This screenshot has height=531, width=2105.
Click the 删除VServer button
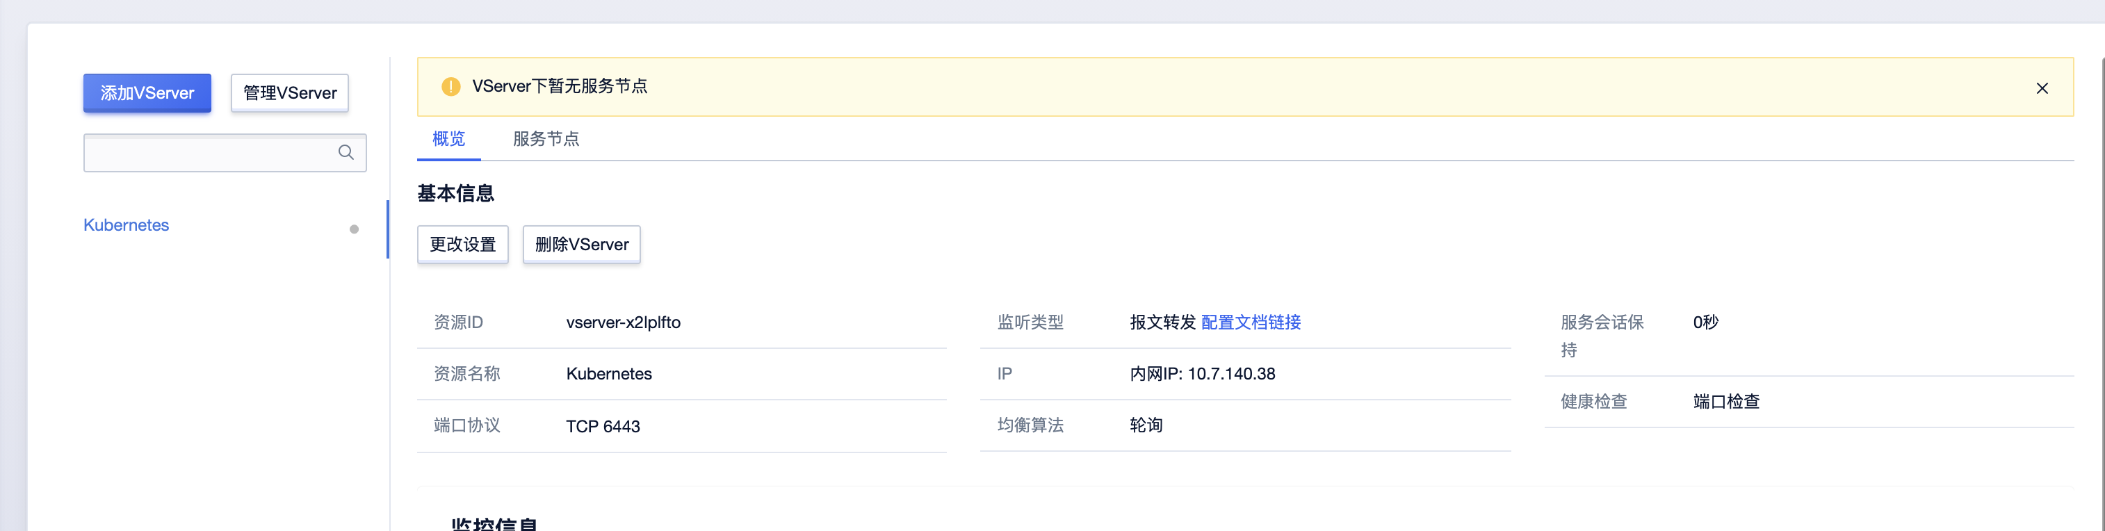[581, 244]
